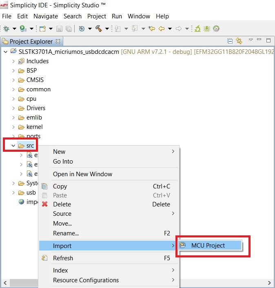275x288 pixels.
Task: Collapse the src folder chevron
Action: coord(13,146)
